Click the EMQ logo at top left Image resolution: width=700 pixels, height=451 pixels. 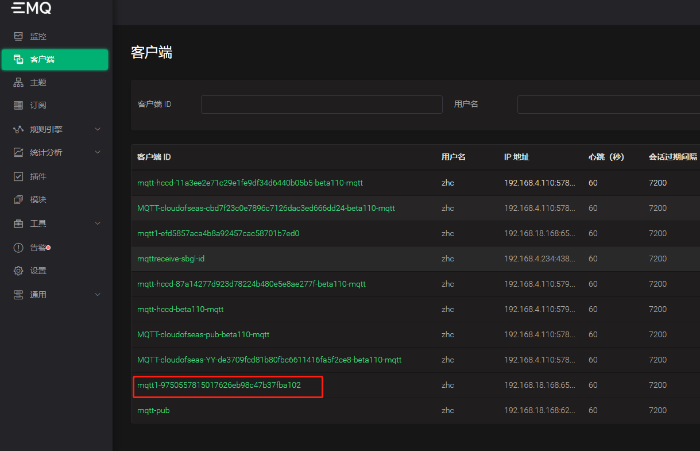(x=32, y=8)
